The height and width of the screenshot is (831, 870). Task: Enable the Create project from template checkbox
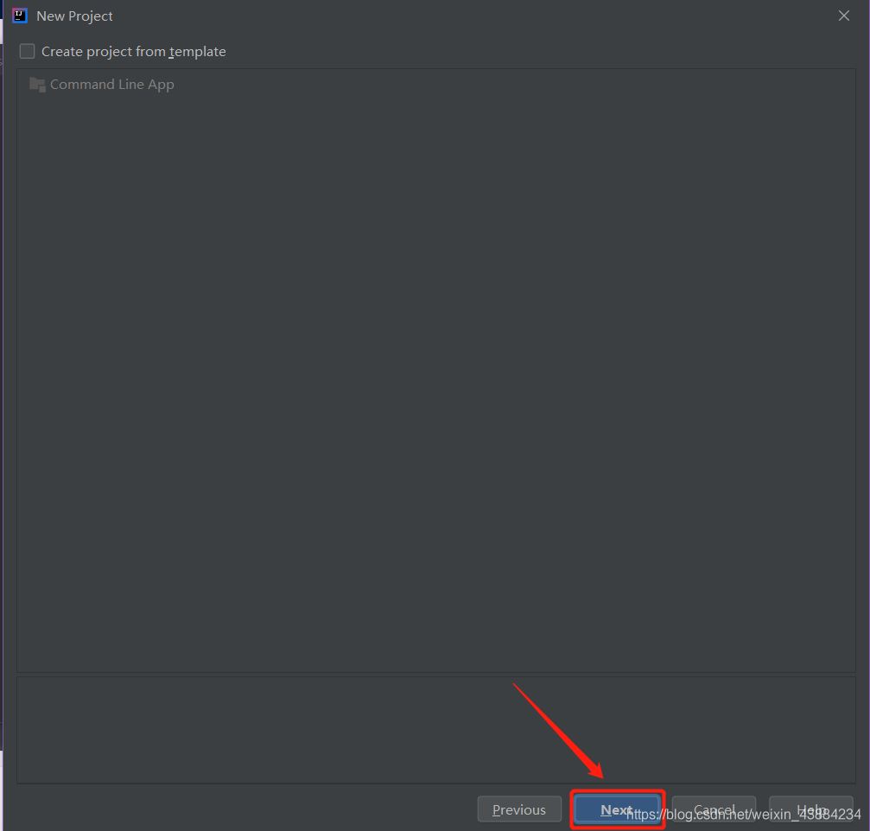coord(28,52)
